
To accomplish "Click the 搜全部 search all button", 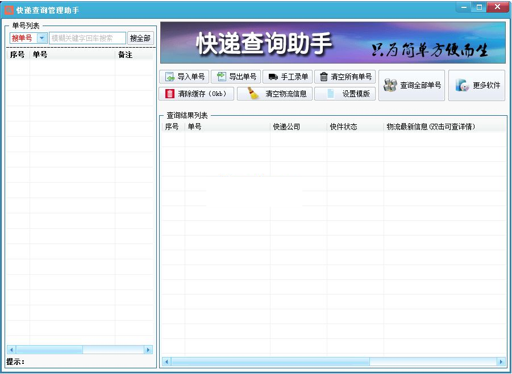I will click(x=140, y=38).
